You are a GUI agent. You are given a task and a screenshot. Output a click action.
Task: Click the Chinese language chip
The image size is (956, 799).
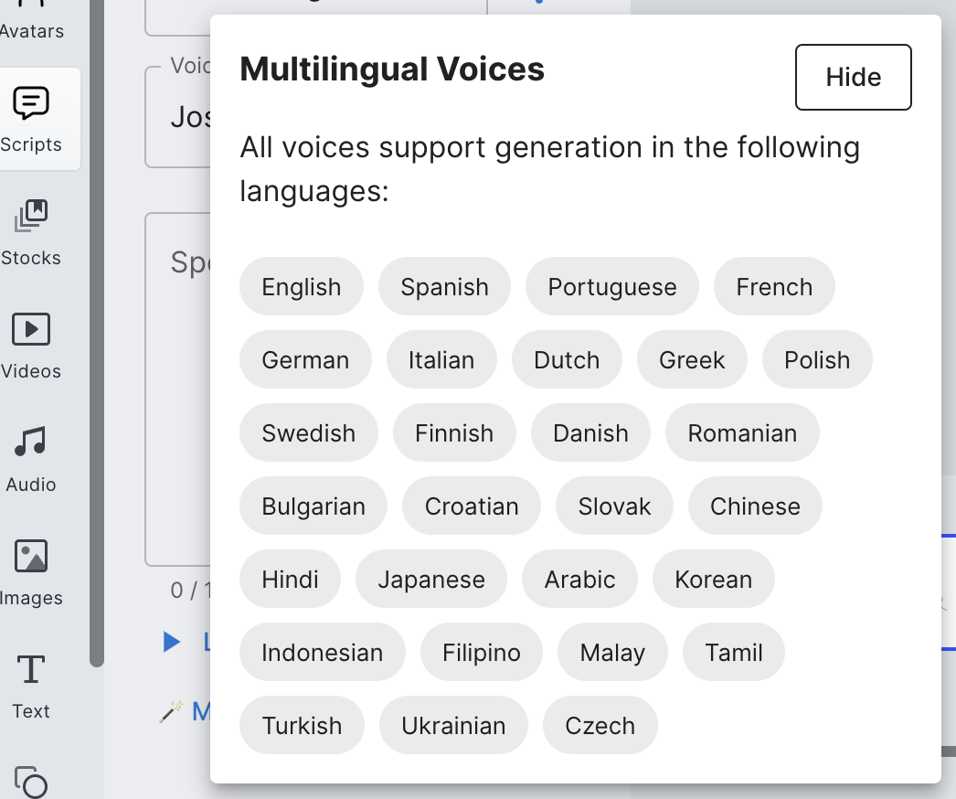(x=756, y=506)
